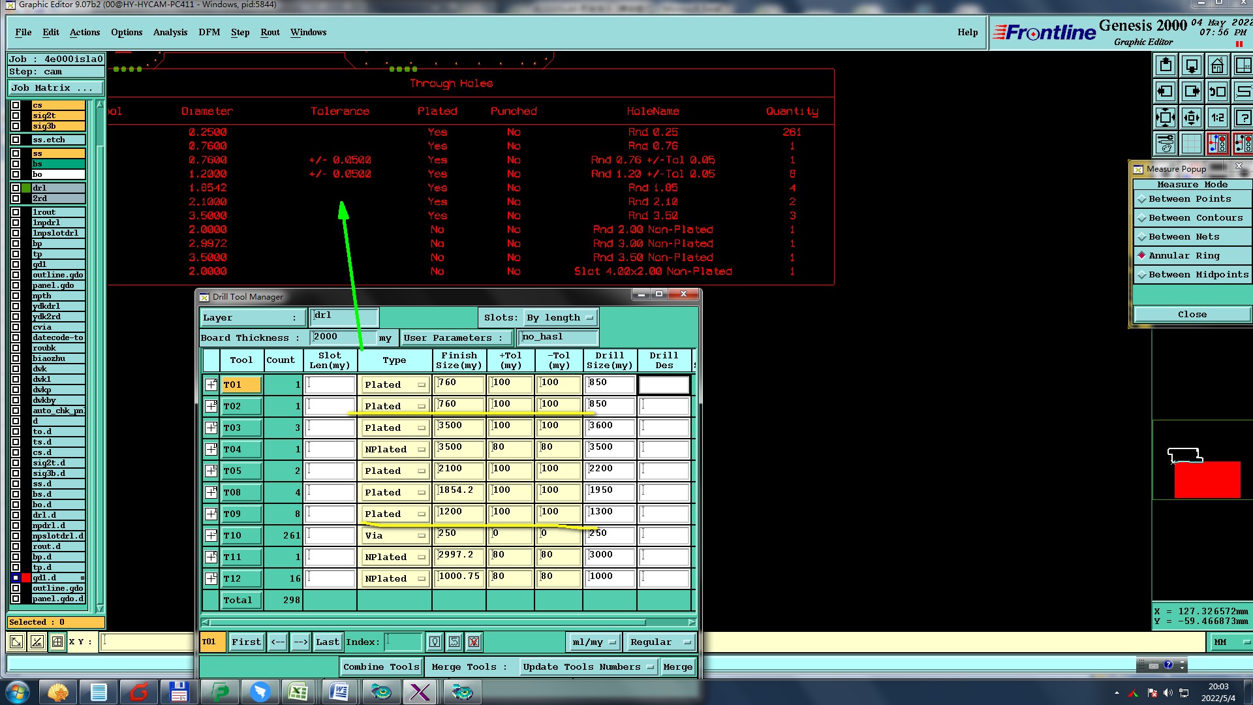Click the diagonal arrow coordinate icon below layer list
This screenshot has width=1253, height=705.
[x=16, y=642]
